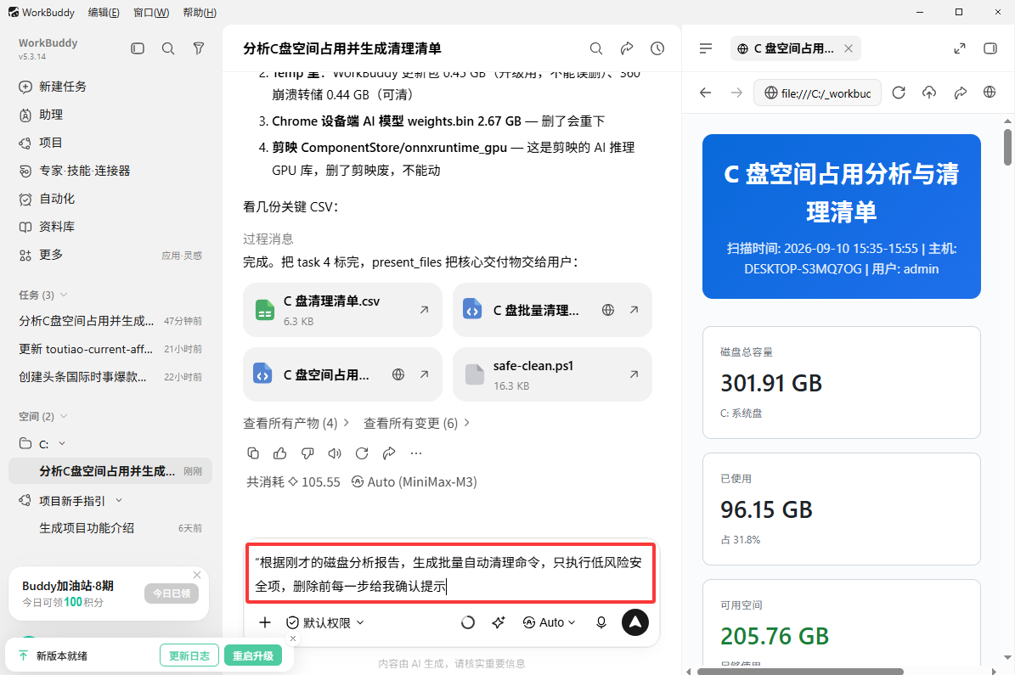The width and height of the screenshot is (1015, 675).
Task: Click the preview URL address field
Action: pyautogui.click(x=818, y=93)
